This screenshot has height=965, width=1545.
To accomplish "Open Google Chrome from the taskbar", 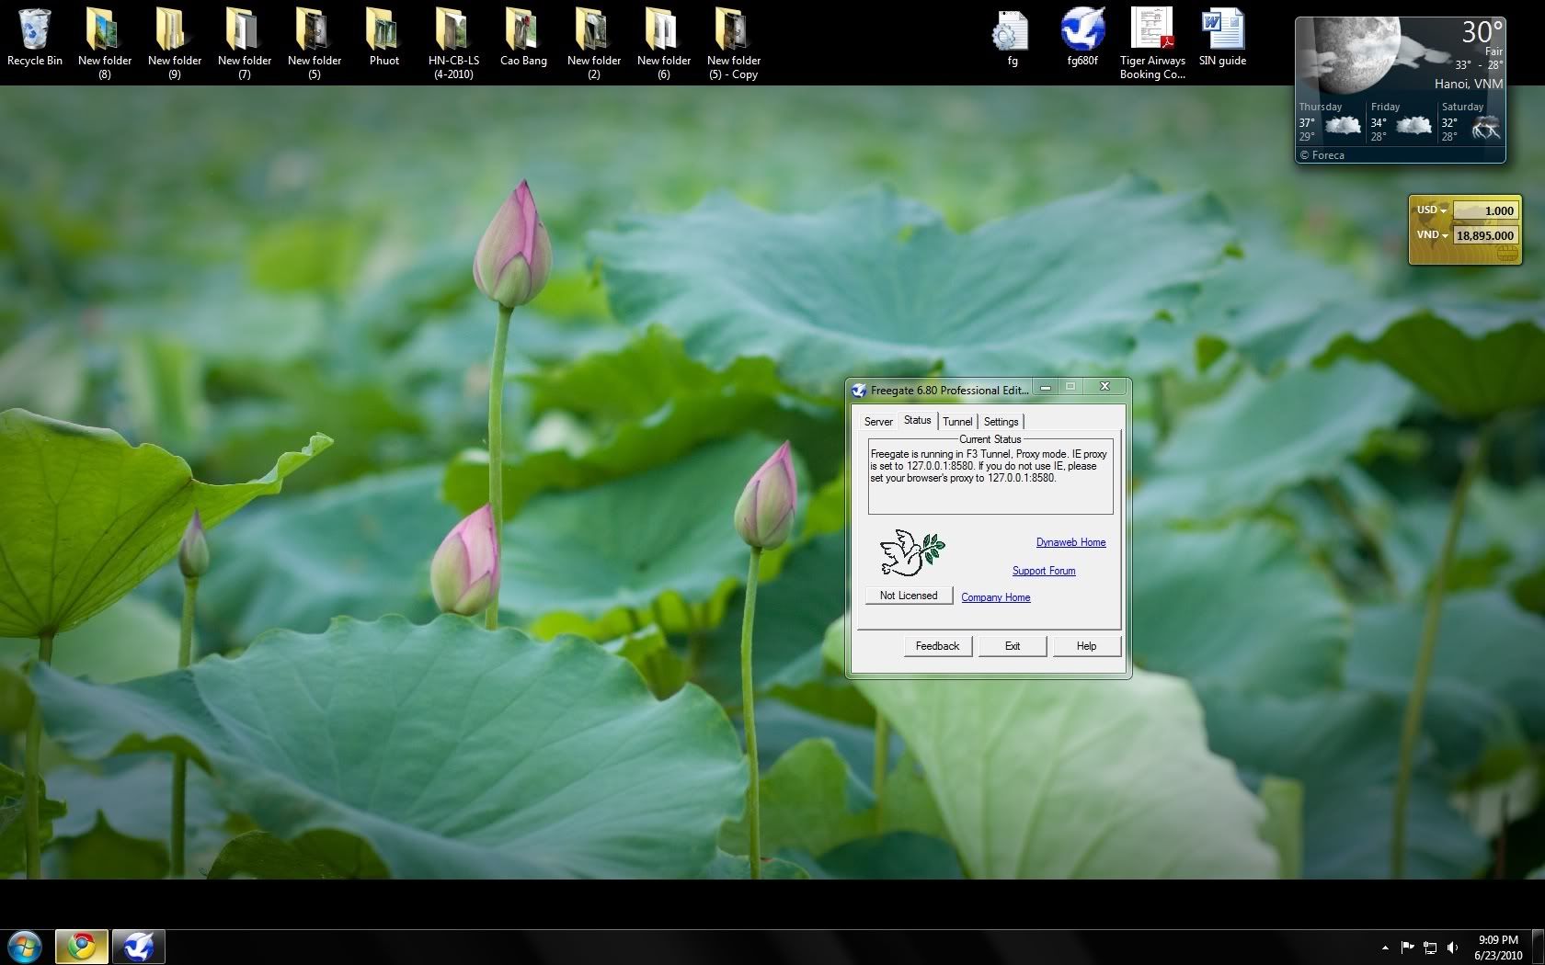I will [81, 947].
